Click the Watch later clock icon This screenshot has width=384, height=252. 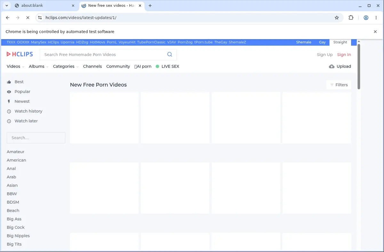pyautogui.click(x=9, y=121)
